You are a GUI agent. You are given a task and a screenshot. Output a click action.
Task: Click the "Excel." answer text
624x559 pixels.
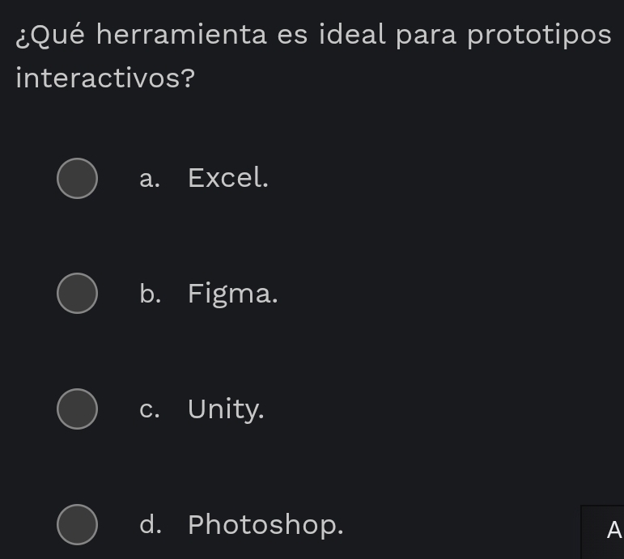click(227, 177)
